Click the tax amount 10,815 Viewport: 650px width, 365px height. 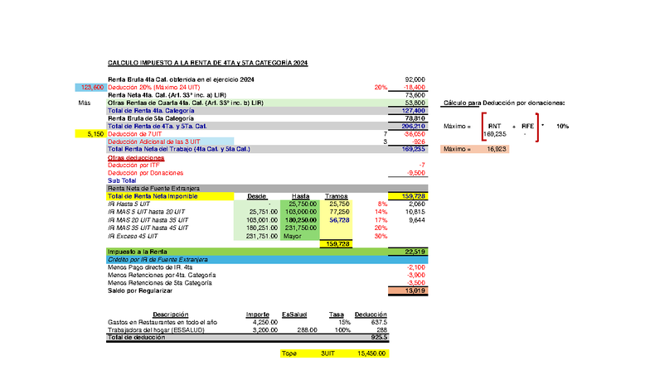[x=415, y=212]
